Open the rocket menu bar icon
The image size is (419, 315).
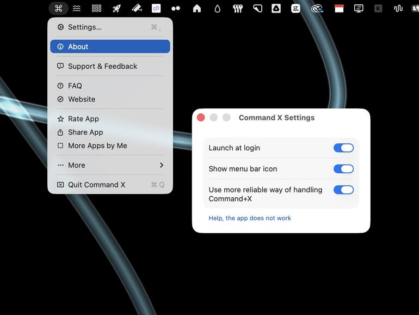coord(116,9)
